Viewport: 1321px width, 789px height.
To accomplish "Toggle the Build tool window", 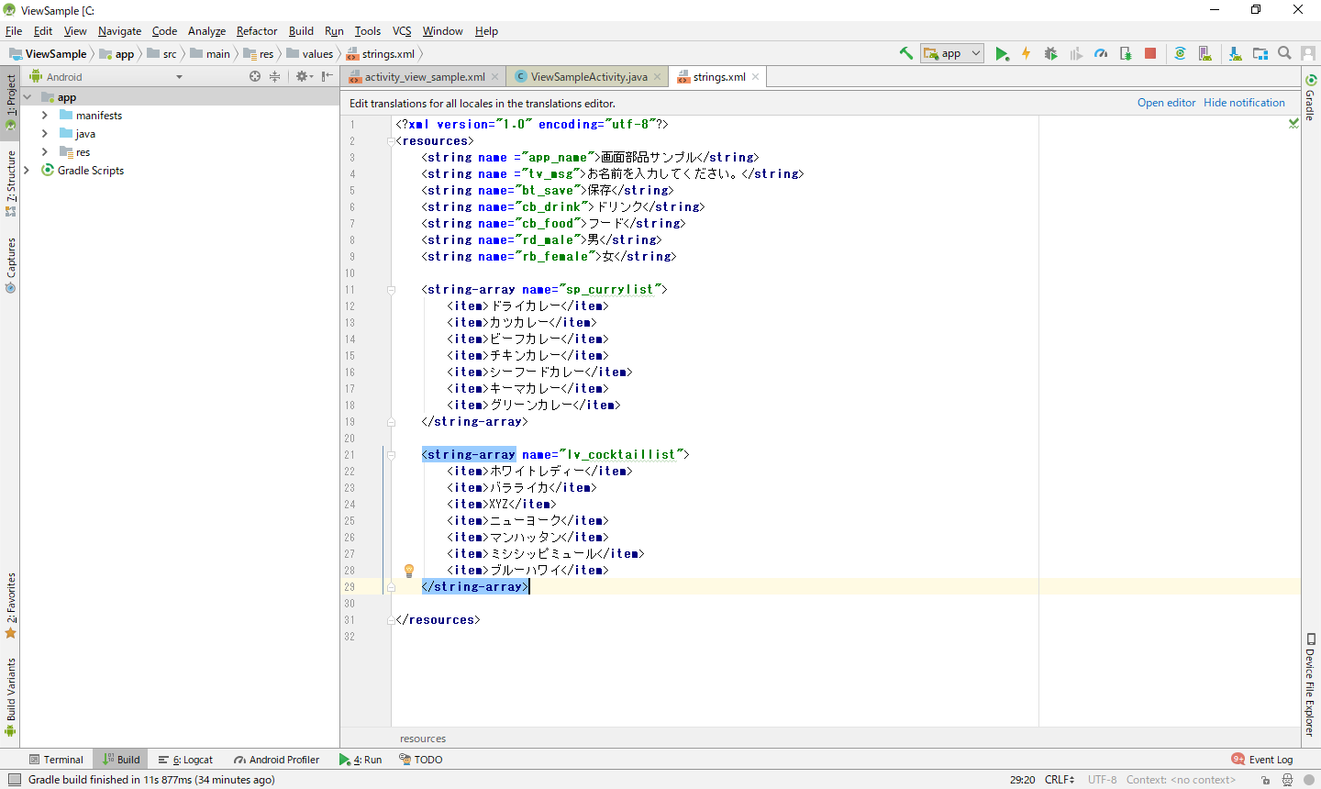I will pos(121,760).
